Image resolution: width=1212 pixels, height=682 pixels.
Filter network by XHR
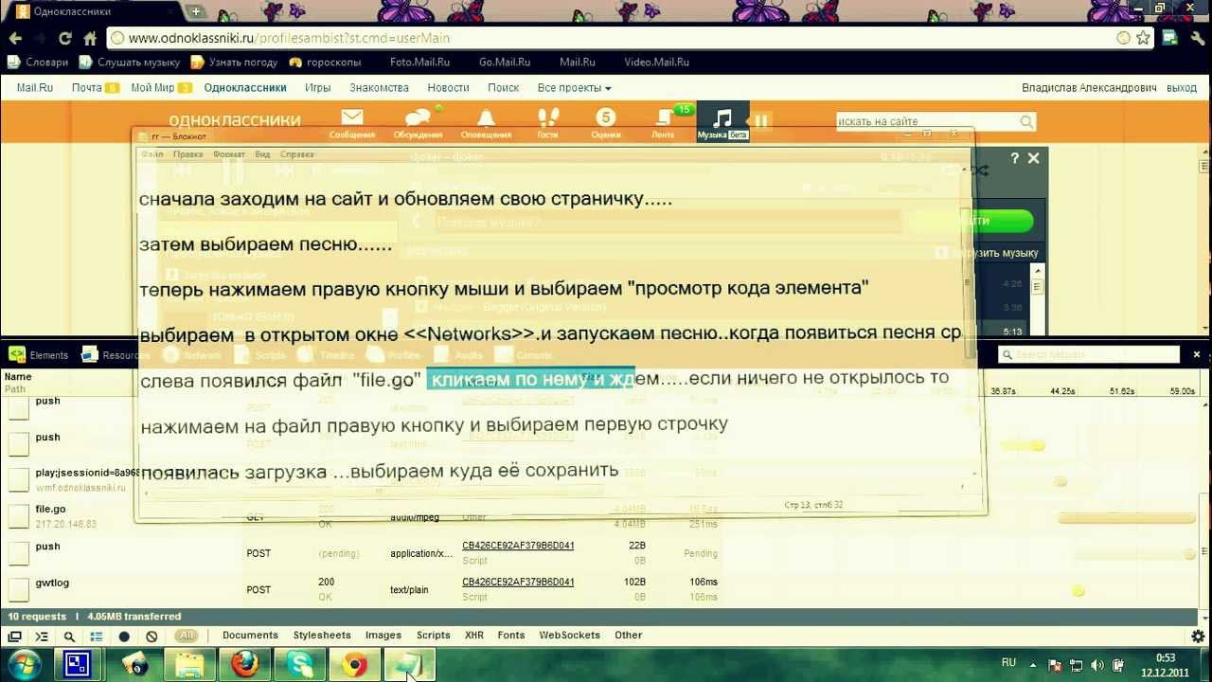pyautogui.click(x=474, y=636)
